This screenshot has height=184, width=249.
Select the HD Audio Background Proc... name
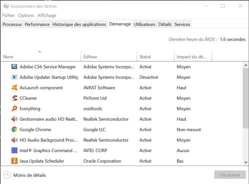pos(48,140)
